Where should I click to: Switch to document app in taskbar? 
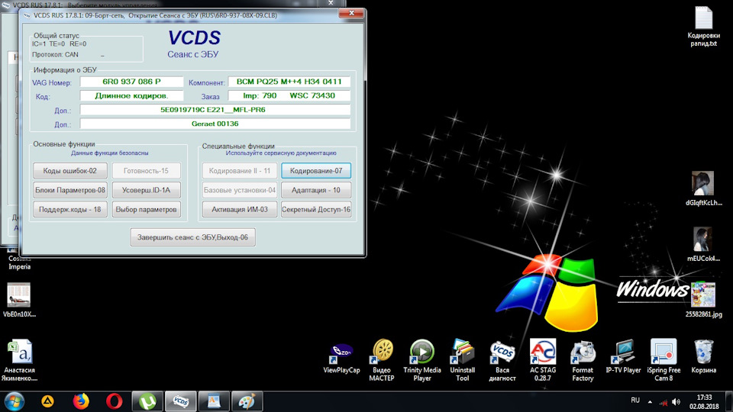point(214,401)
